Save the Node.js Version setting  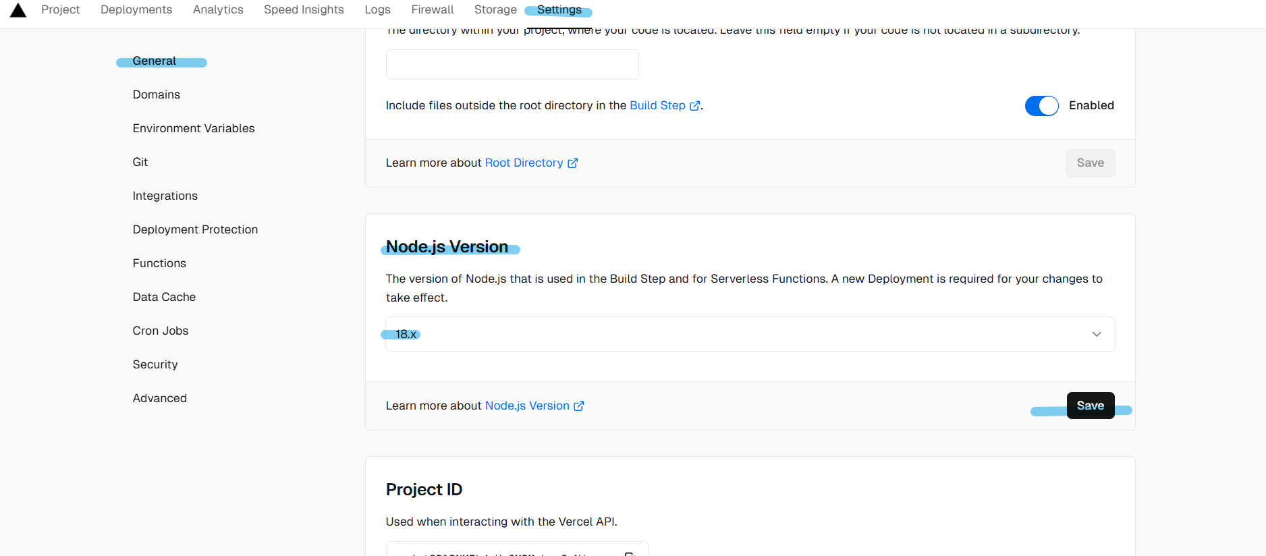(x=1090, y=406)
